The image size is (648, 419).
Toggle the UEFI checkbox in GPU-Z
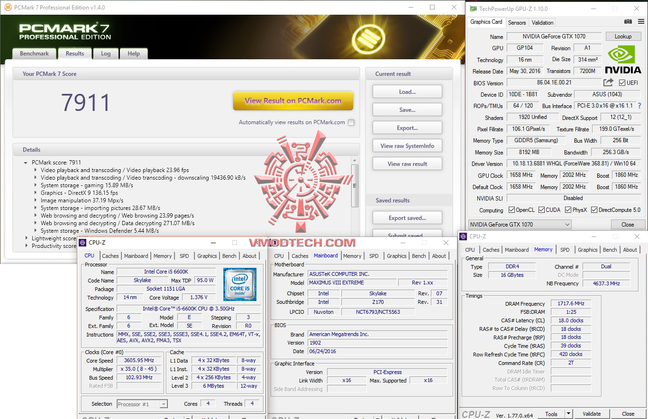click(623, 82)
